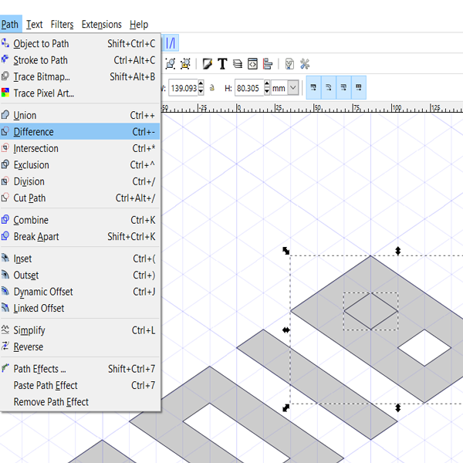This screenshot has height=463, width=463.
Task: Select Trace Pixel Art... entry
Action: click(x=79, y=93)
